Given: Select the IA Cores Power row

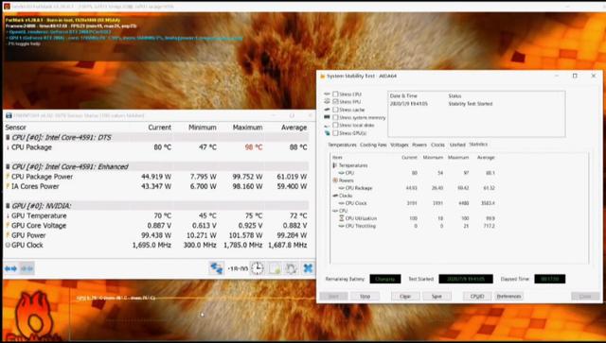Looking at the screenshot, I should (156, 186).
